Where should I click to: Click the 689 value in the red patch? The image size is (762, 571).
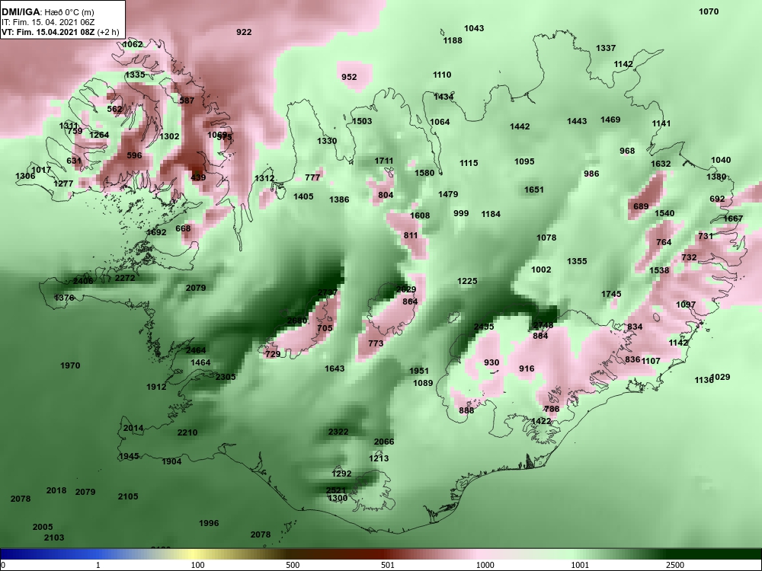(641, 207)
